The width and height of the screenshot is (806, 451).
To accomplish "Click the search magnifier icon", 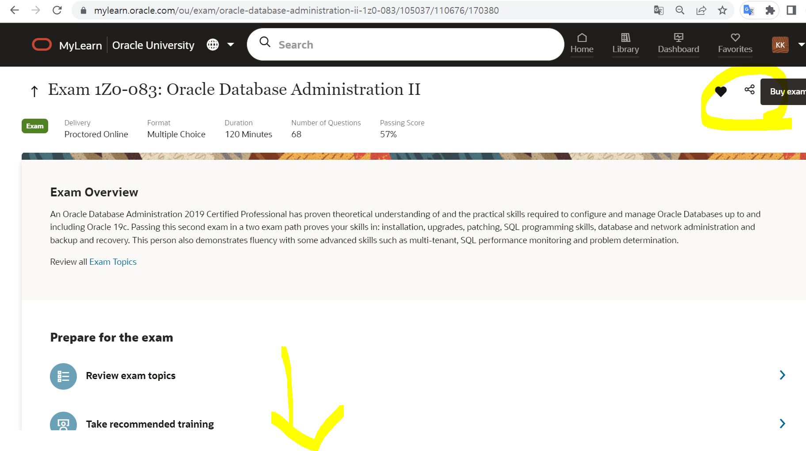I will point(265,42).
